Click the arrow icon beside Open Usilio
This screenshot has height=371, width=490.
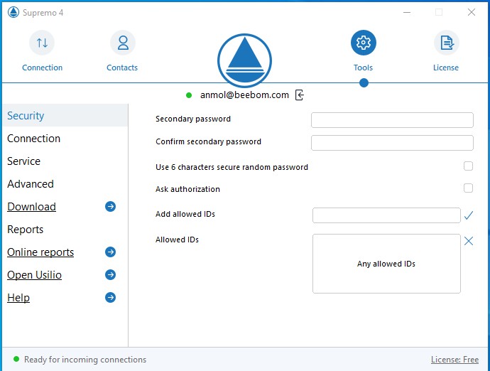(110, 274)
